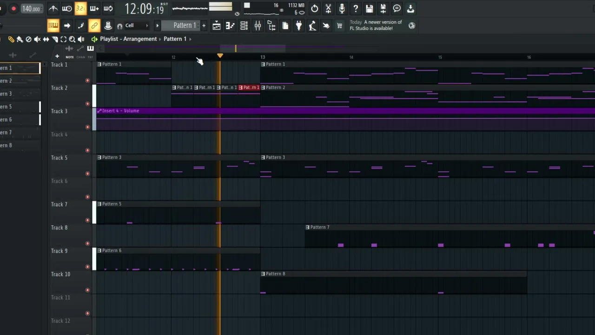
Task: Open the plugin picker plug icon
Action: [x=299, y=26]
